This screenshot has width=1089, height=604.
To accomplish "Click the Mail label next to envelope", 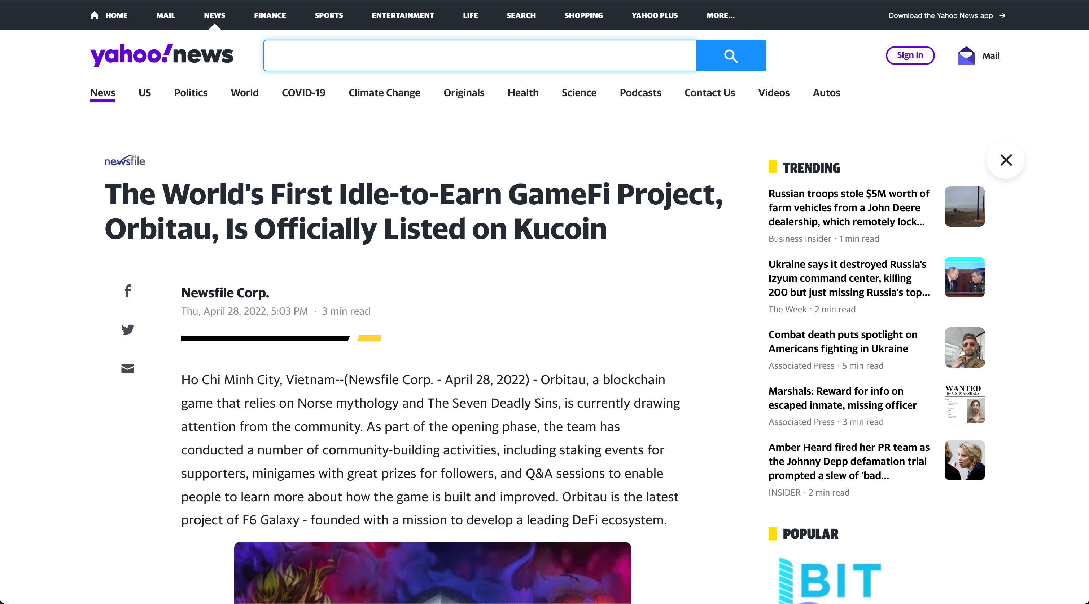I will [991, 56].
